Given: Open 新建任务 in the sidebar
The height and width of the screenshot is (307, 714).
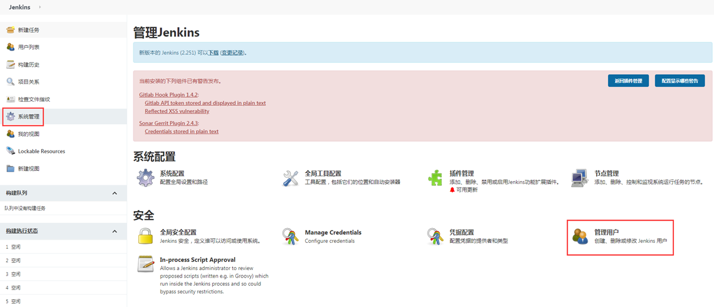Looking at the screenshot, I should (29, 30).
